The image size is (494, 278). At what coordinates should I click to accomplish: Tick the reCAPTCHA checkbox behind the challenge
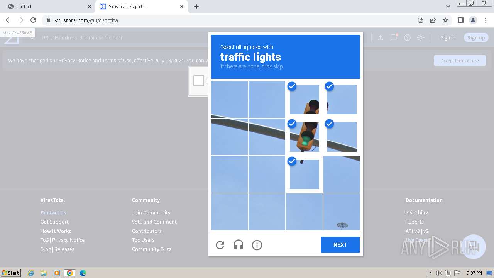tap(199, 81)
